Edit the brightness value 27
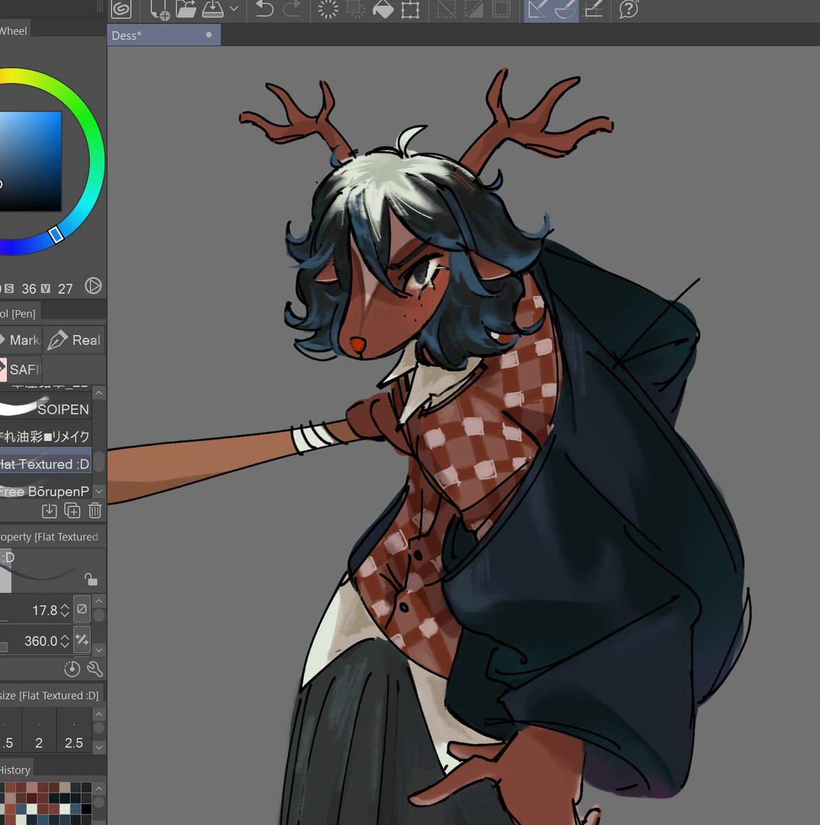Screen dimensions: 820x825 point(65,289)
